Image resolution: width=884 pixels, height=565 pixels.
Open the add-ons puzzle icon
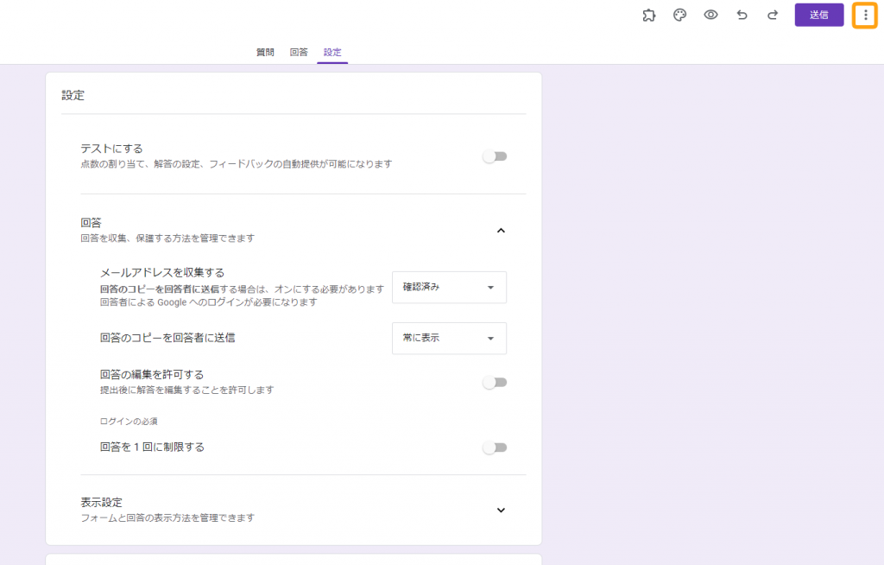coord(649,15)
